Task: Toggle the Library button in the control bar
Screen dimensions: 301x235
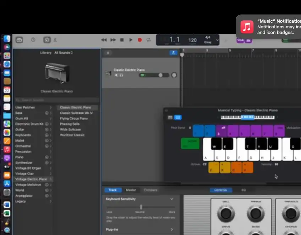Action: coord(19,40)
